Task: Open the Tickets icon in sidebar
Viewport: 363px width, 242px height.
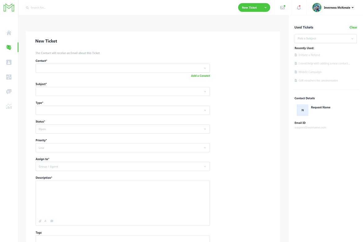Action: [x=9, y=47]
